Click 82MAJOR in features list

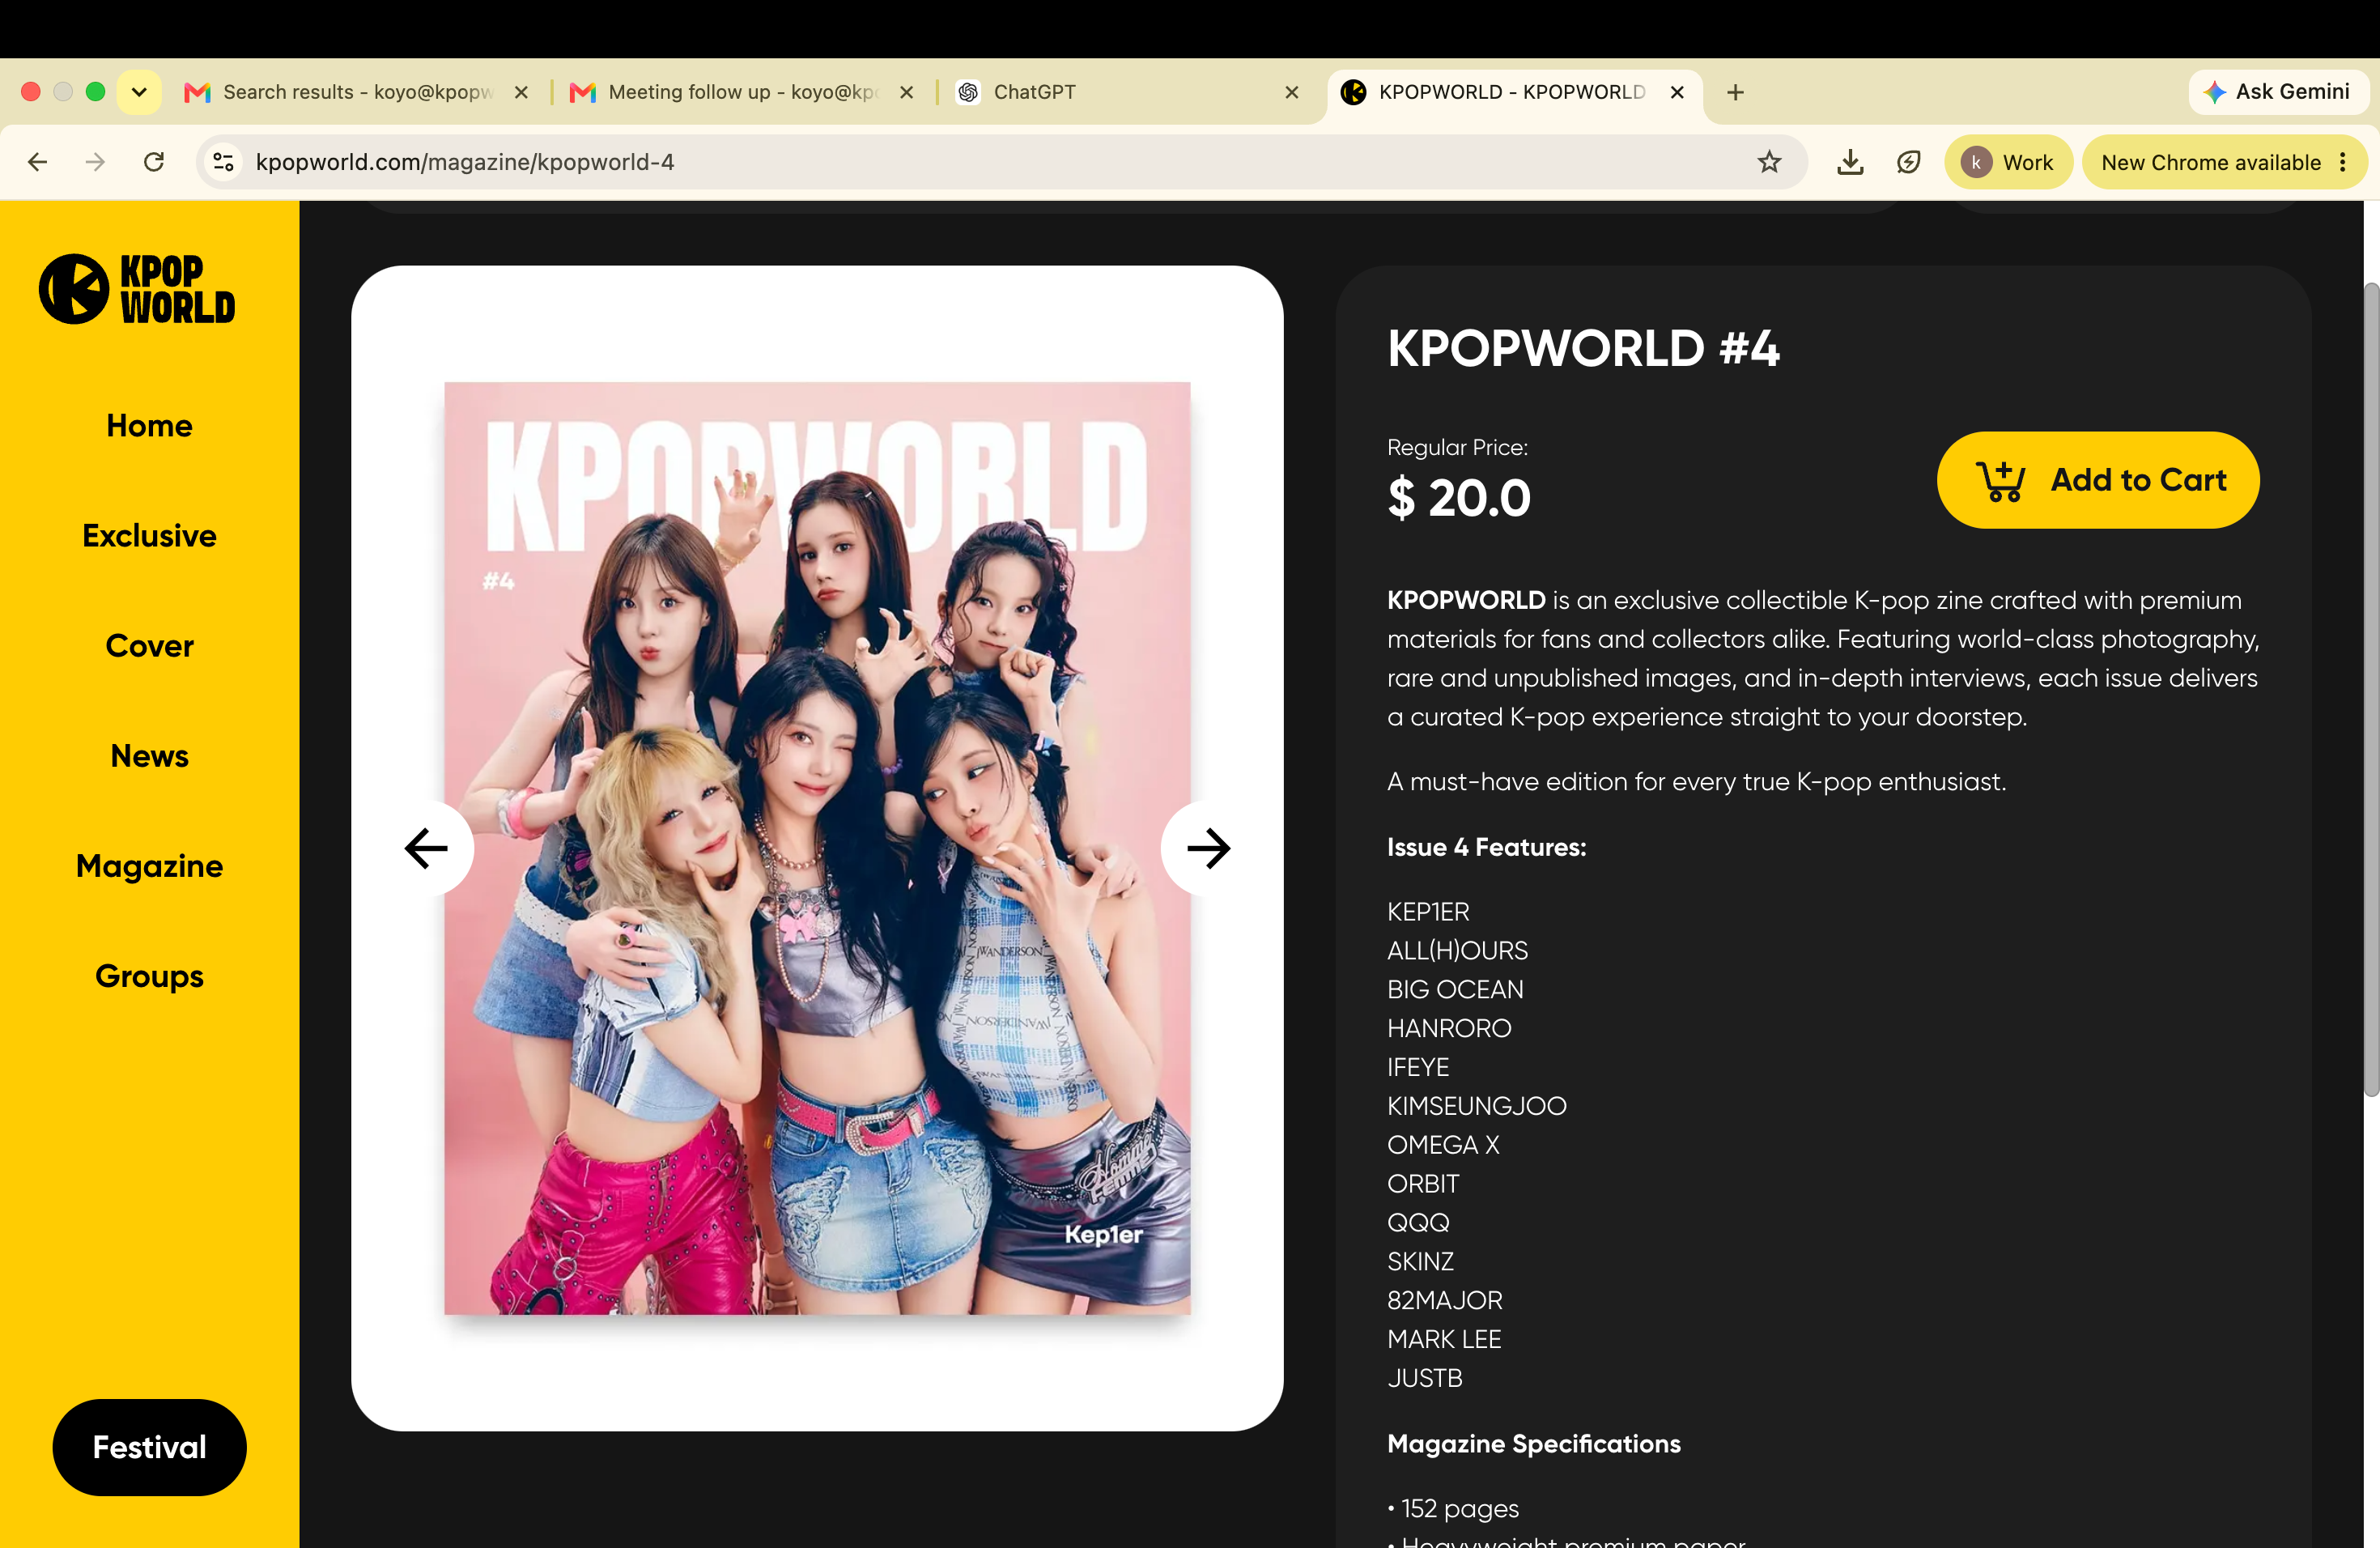click(1444, 1301)
